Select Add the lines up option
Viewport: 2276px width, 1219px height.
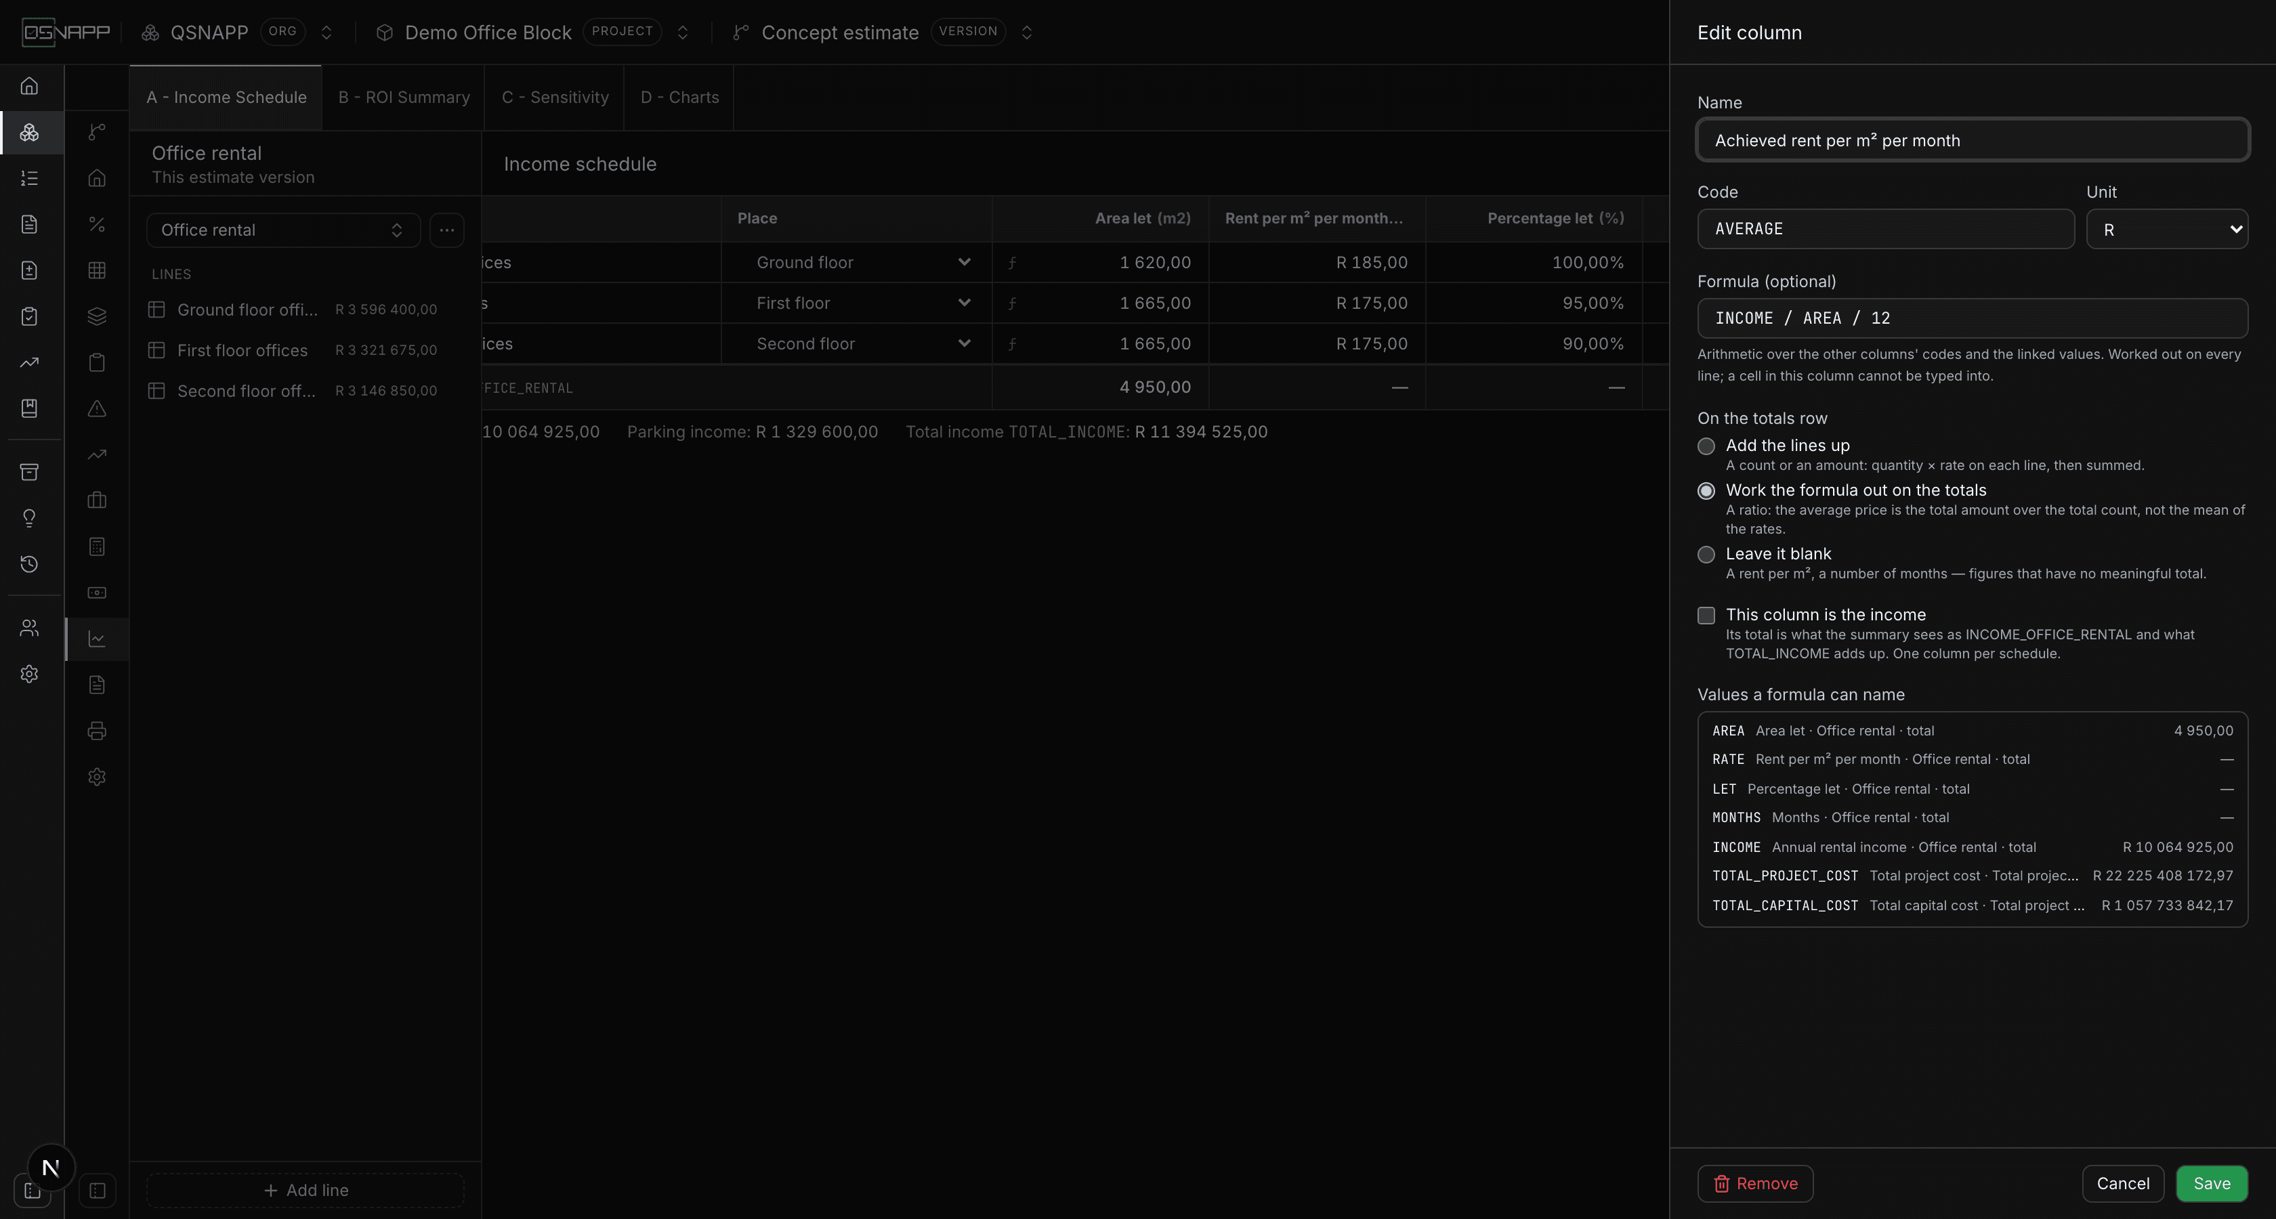(x=1706, y=446)
